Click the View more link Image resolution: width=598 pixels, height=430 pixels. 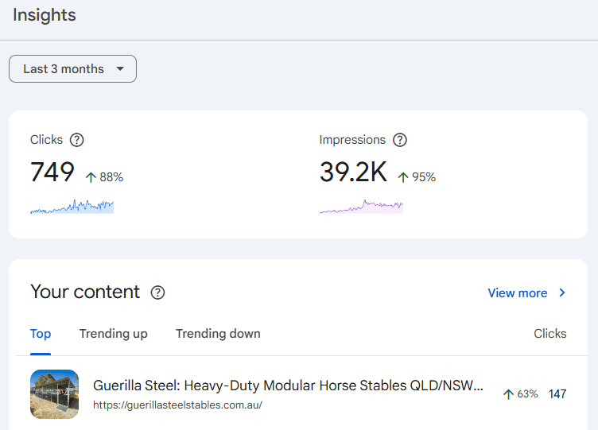pyautogui.click(x=517, y=293)
